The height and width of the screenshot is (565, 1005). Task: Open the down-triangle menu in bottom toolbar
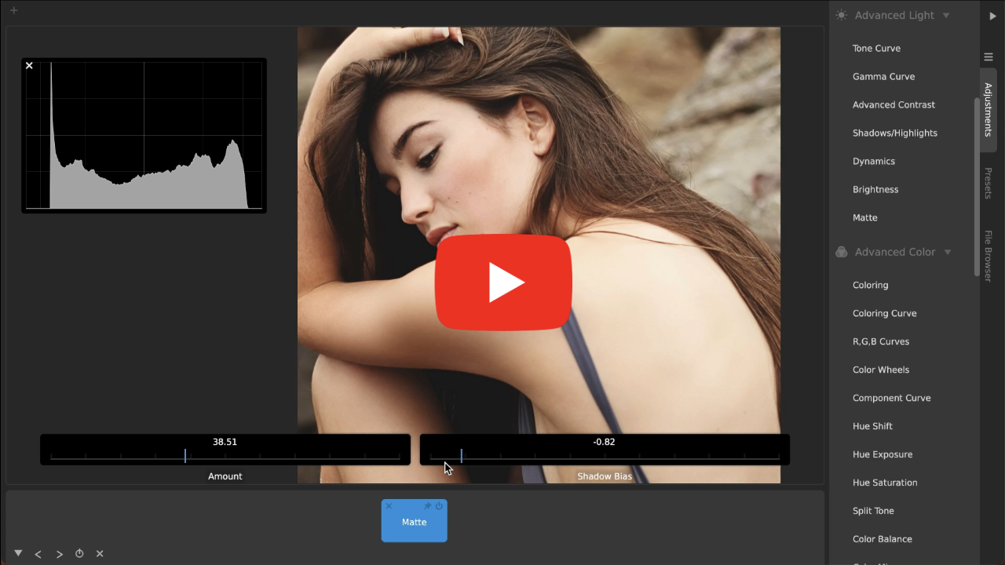18,553
